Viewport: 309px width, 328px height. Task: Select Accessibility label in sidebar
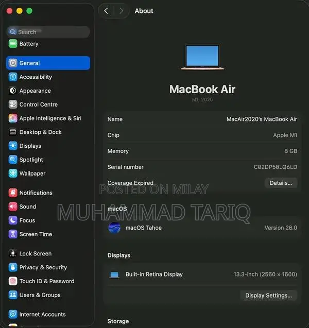click(36, 77)
